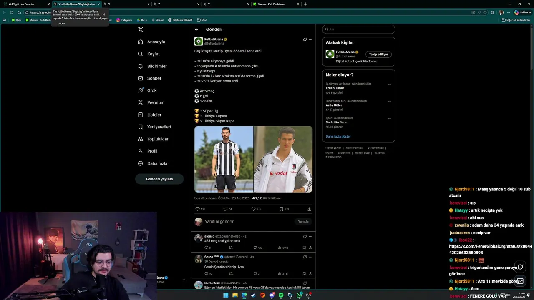Click the Gönderi yayınla button
Screen dimensions: 534x300
tap(159, 179)
